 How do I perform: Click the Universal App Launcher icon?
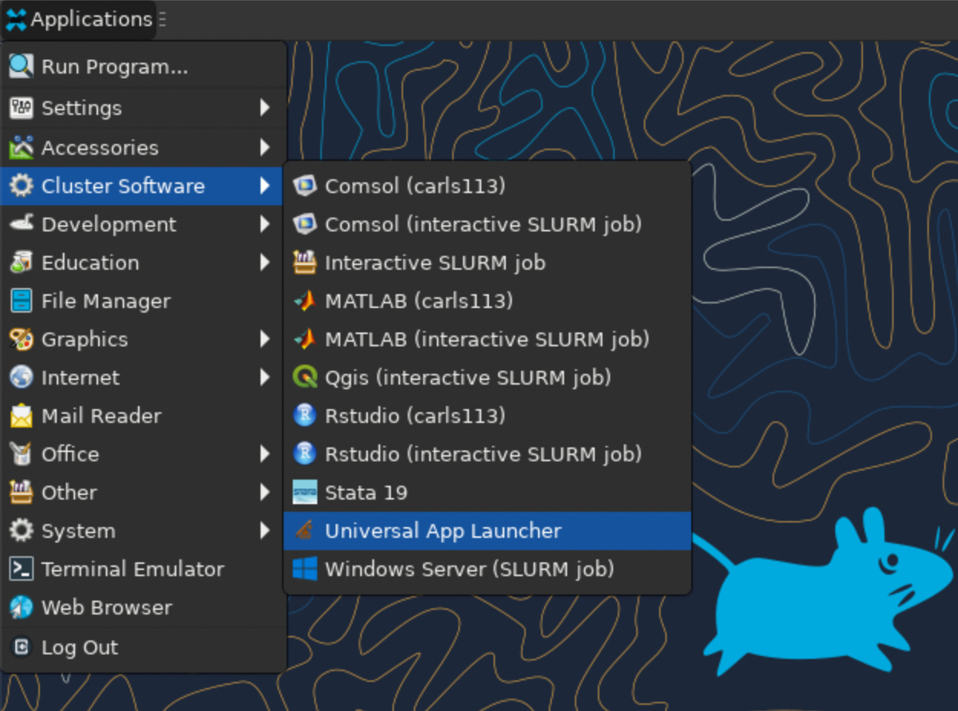(304, 530)
